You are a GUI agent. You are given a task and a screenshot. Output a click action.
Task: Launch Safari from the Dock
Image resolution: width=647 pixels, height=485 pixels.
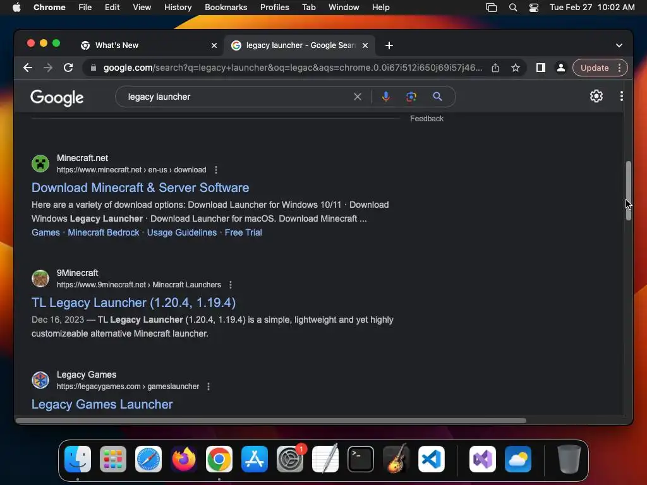click(x=148, y=459)
